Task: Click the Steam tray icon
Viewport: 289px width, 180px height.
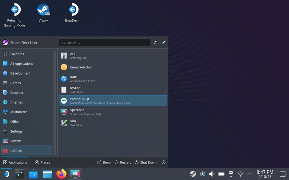Action: [x=193, y=174]
